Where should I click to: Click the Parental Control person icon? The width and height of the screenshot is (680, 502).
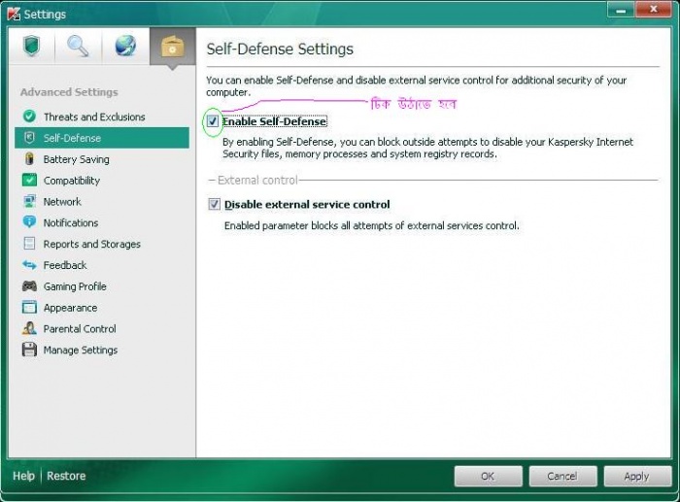tap(29, 328)
